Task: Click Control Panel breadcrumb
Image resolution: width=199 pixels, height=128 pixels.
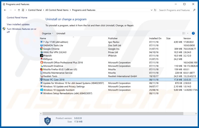Action: point(35,10)
